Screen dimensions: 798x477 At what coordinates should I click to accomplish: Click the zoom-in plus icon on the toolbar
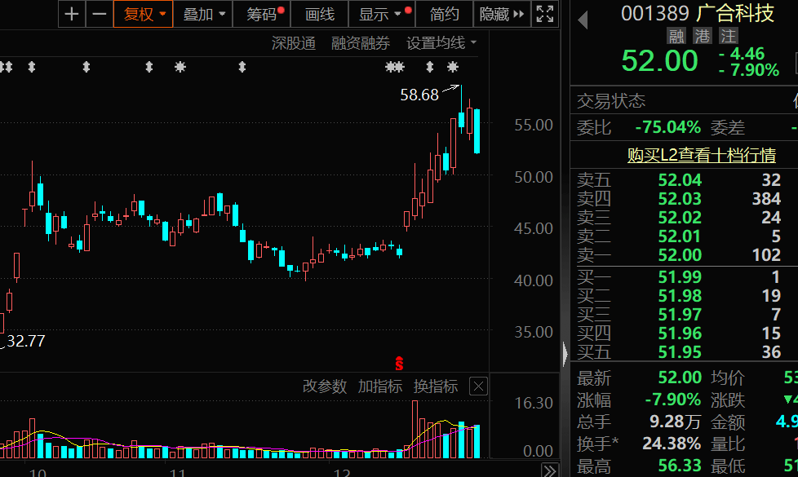point(71,14)
